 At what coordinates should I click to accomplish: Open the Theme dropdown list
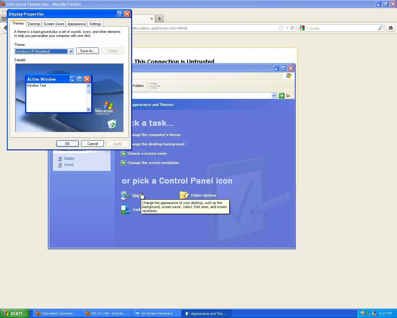(x=71, y=52)
